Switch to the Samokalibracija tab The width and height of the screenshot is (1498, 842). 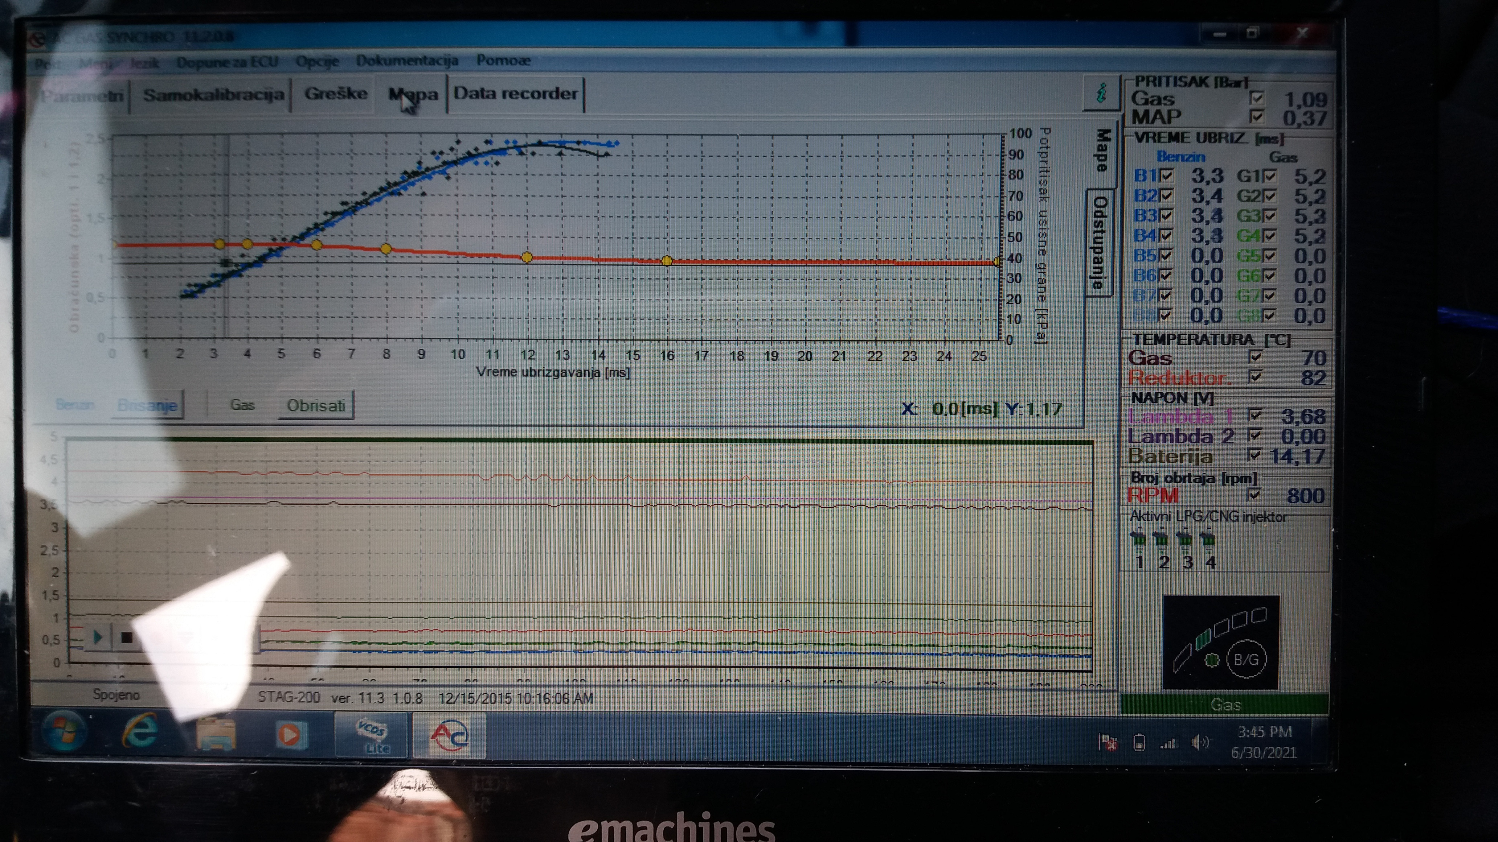[x=213, y=95]
